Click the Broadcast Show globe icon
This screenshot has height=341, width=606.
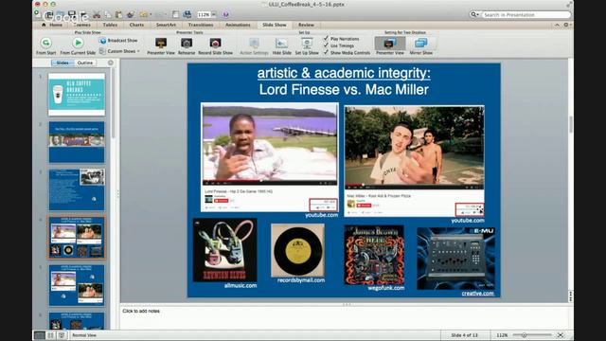tap(102, 41)
